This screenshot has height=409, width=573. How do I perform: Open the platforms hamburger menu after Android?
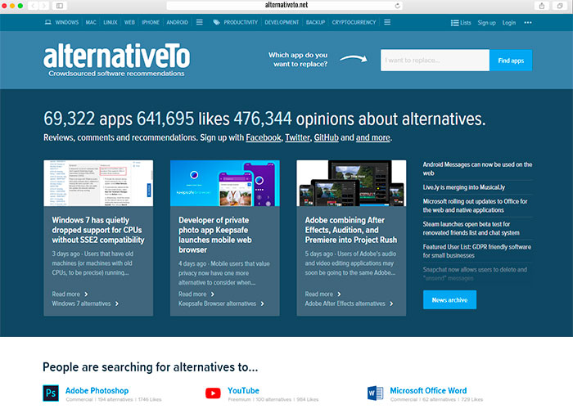point(199,22)
